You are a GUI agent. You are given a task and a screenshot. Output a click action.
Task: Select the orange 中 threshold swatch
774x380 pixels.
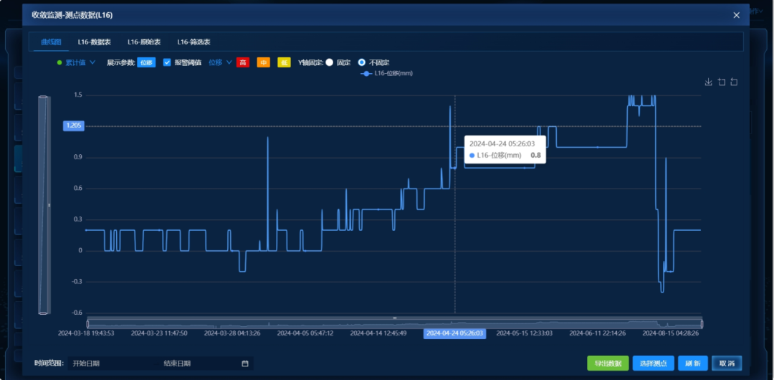pos(264,63)
